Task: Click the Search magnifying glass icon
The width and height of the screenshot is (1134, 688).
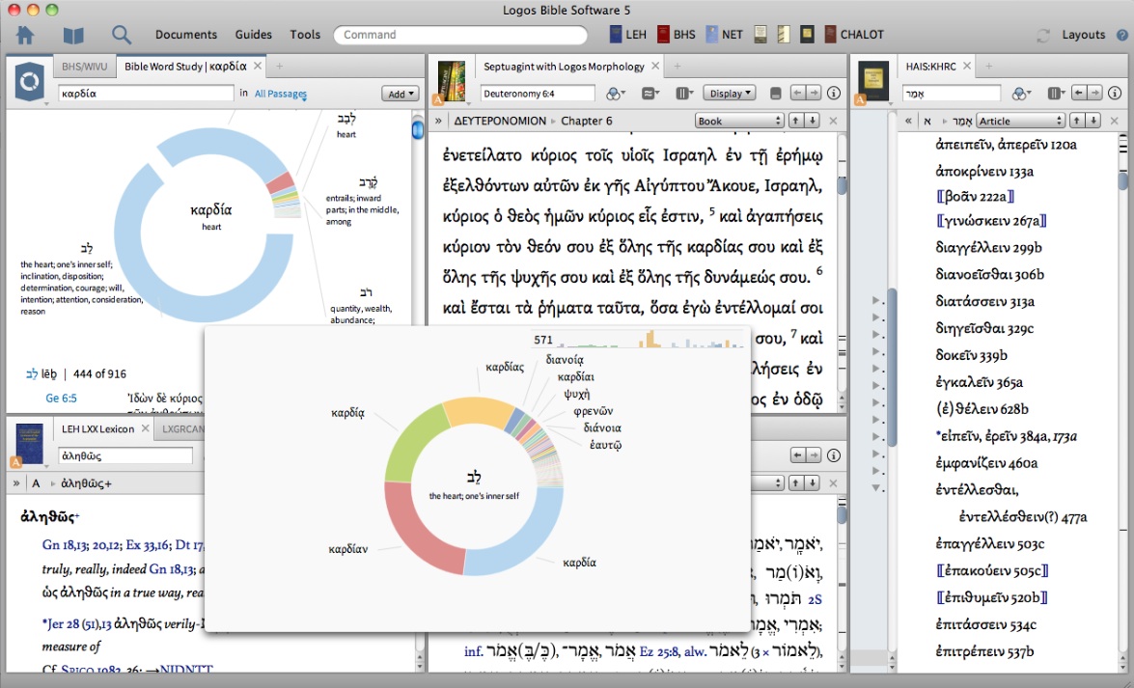Action: point(122,36)
